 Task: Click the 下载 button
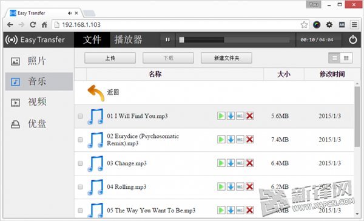[x=168, y=58]
